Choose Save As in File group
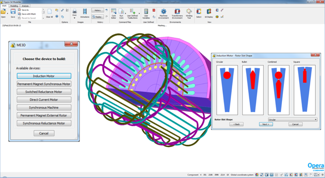 pos(25,10)
